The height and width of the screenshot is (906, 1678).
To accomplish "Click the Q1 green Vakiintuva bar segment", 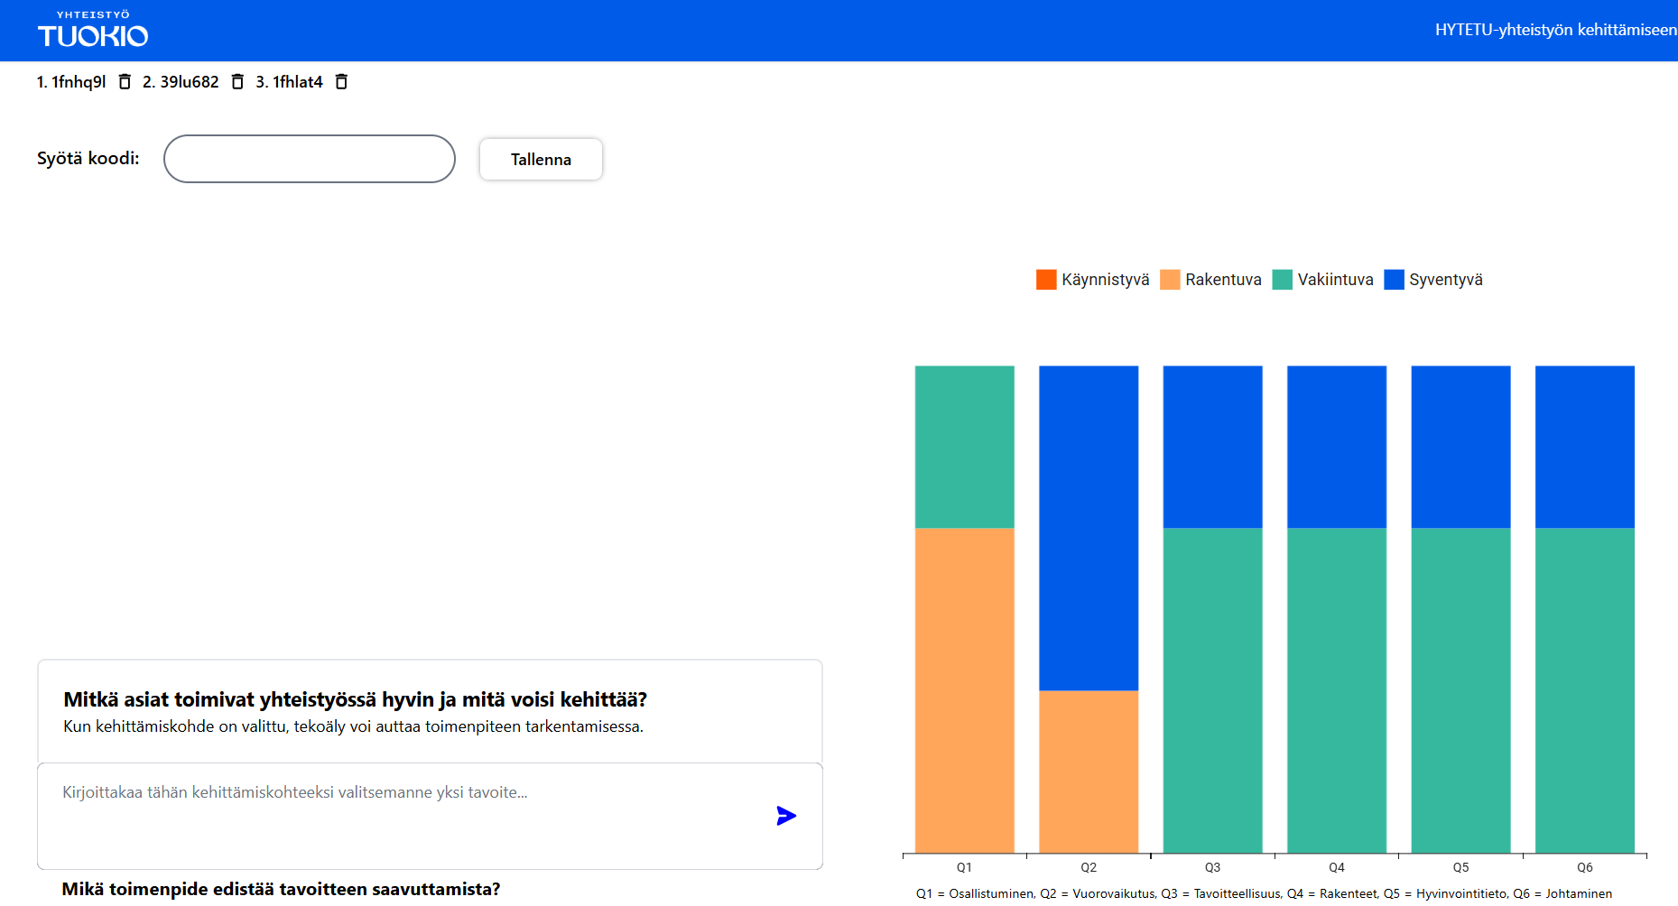I will (965, 447).
